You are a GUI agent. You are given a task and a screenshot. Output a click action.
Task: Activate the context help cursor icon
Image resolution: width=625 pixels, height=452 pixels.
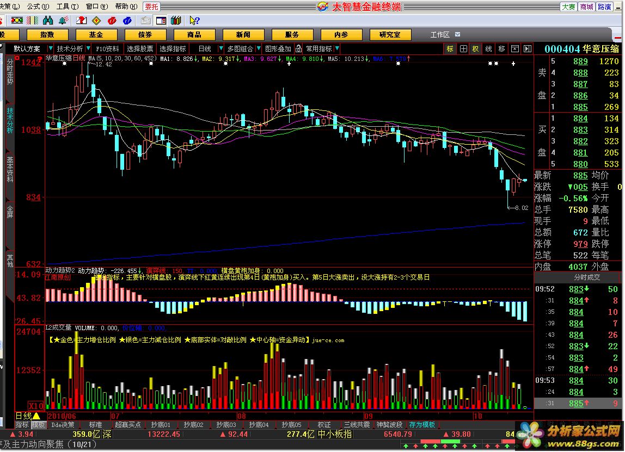click(194, 20)
